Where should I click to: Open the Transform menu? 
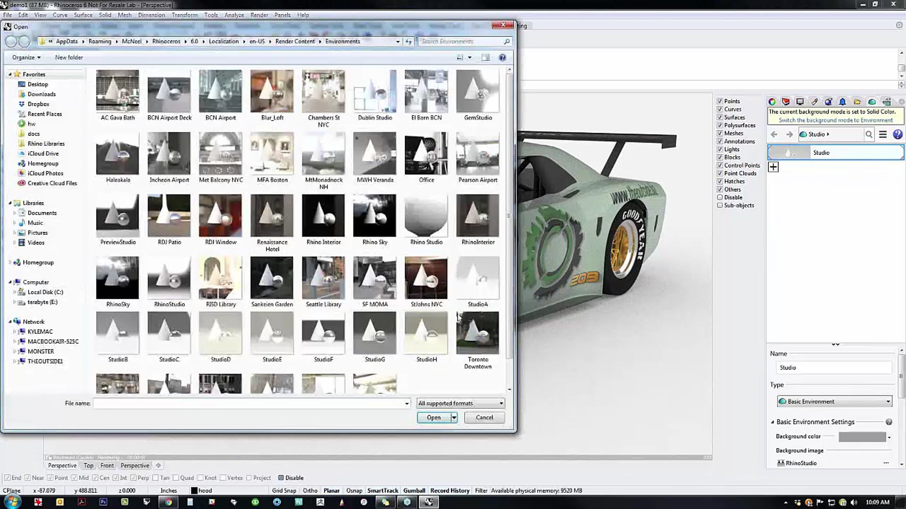pos(185,15)
